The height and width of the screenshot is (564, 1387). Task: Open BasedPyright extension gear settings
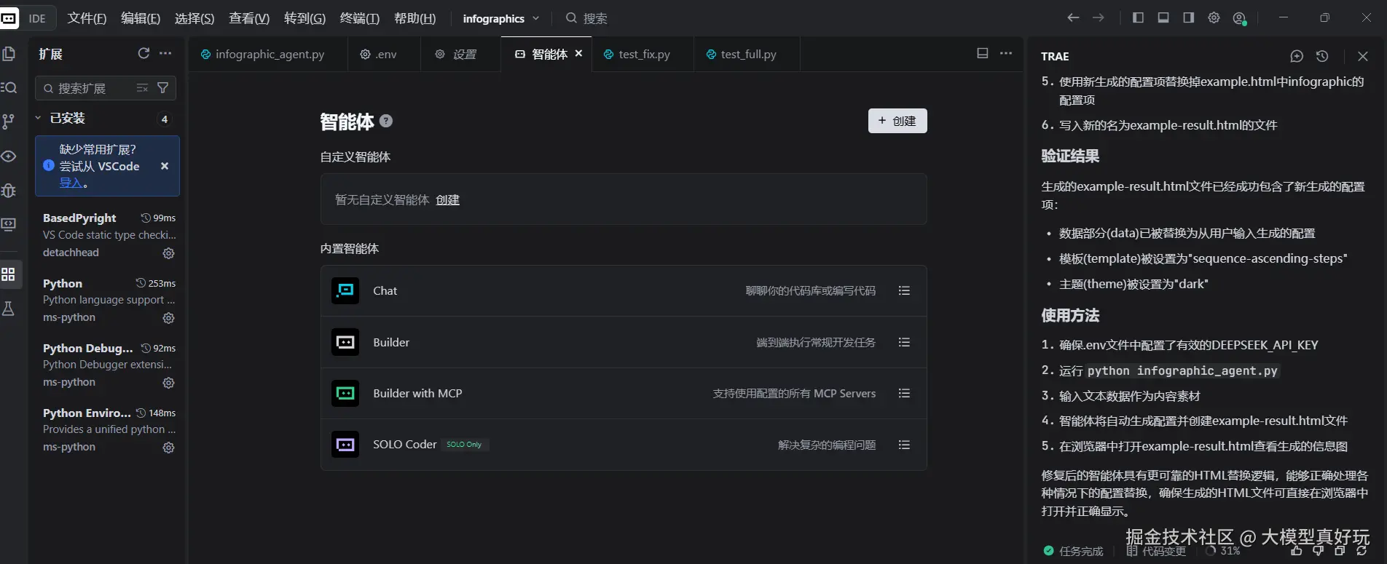168,253
